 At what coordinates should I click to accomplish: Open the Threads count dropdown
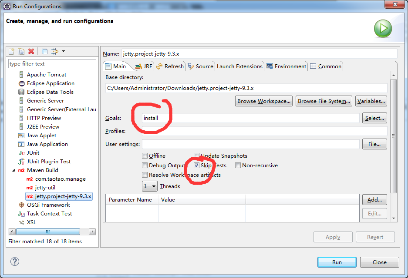pyautogui.click(x=150, y=186)
